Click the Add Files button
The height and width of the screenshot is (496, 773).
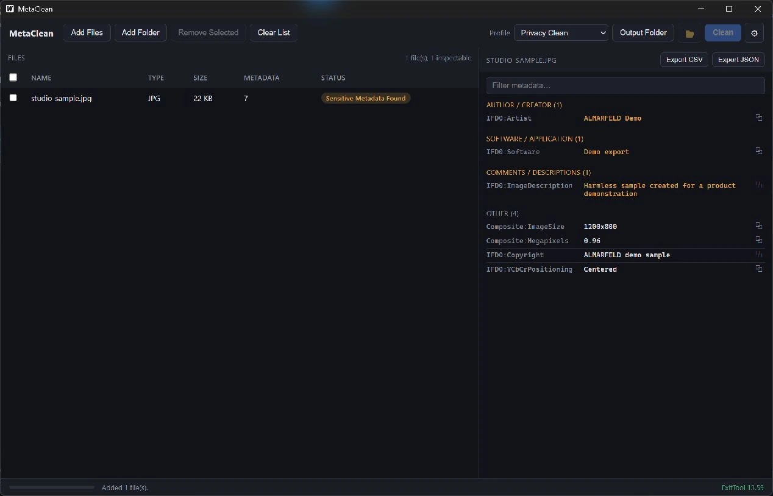click(87, 32)
